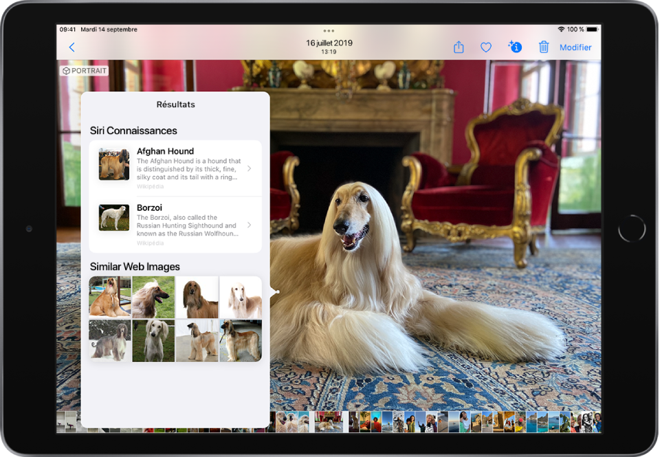This screenshot has width=662, height=457.
Task: Tap the multitasking dots at top center
Action: coord(328,30)
